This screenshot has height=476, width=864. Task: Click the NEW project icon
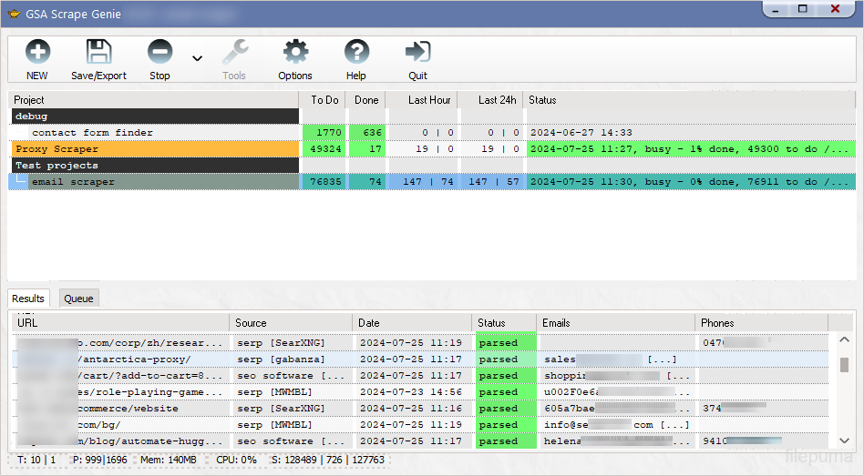click(37, 52)
